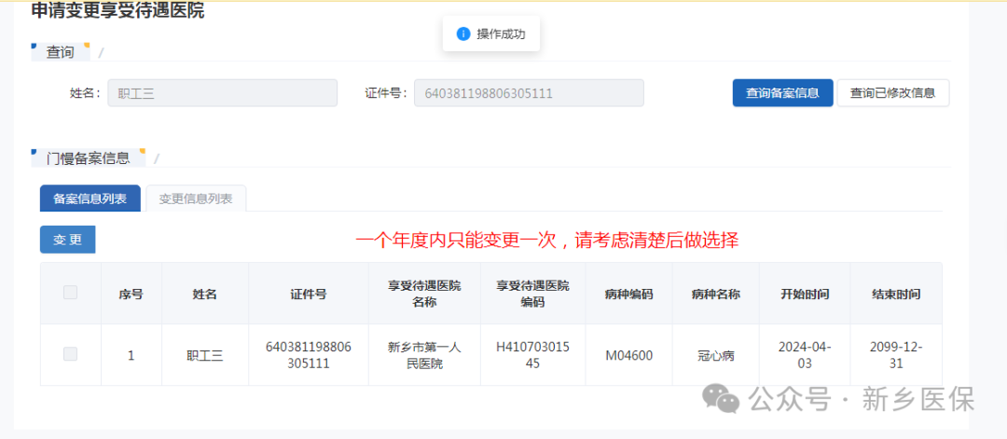Click the 姓名 column header in the table
This screenshot has width=1007, height=439.
[x=205, y=294]
